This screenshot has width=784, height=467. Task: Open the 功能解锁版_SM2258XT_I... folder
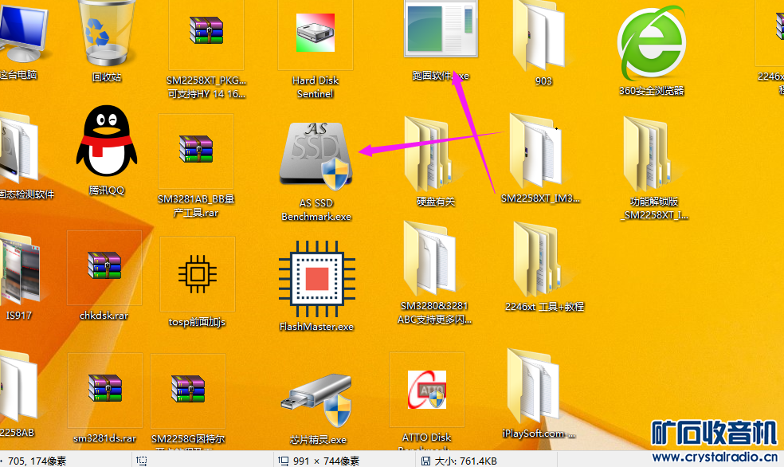coord(648,154)
